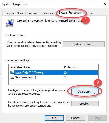The width and height of the screenshot is (109, 123).
Task: Confirm with the OK button
Action: tap(54, 118)
